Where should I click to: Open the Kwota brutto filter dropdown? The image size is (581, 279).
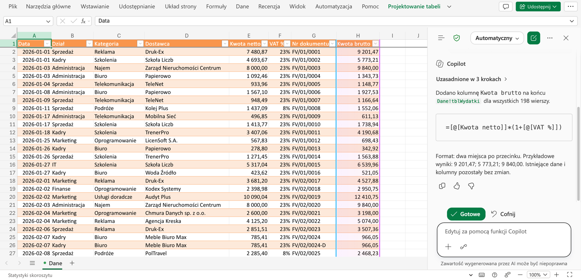pyautogui.click(x=375, y=44)
